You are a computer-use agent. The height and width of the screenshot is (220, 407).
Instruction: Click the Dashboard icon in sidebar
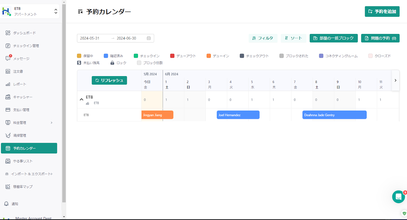tap(8, 33)
